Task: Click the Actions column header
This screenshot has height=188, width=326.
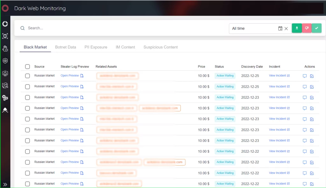Action: [x=309, y=67]
